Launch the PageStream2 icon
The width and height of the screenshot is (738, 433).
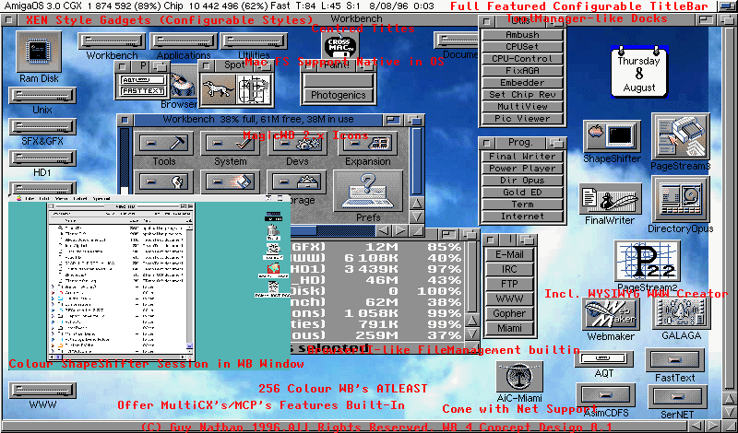pyautogui.click(x=648, y=262)
